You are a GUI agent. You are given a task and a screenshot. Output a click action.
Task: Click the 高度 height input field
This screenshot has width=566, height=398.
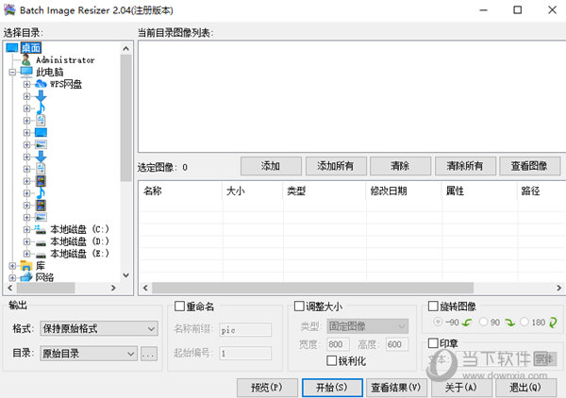(x=397, y=344)
